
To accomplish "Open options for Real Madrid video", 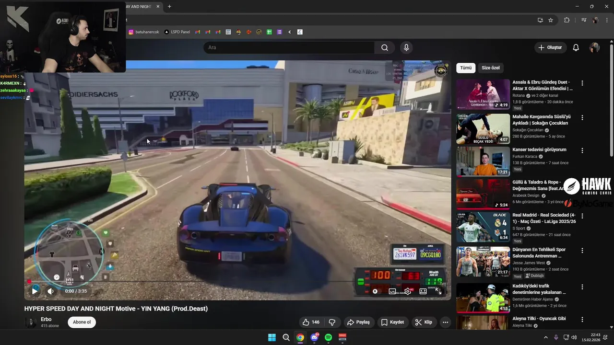I will [582, 216].
